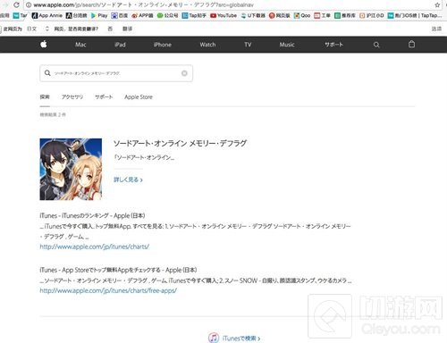Open the Music section in the nav bar
The image size is (447, 343).
(x=287, y=45)
